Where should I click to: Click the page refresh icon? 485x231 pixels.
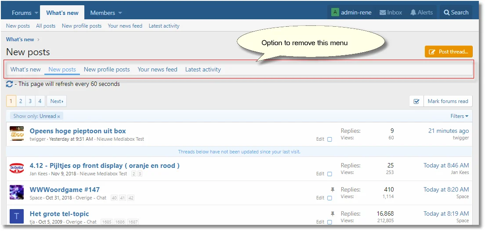click(x=10, y=84)
